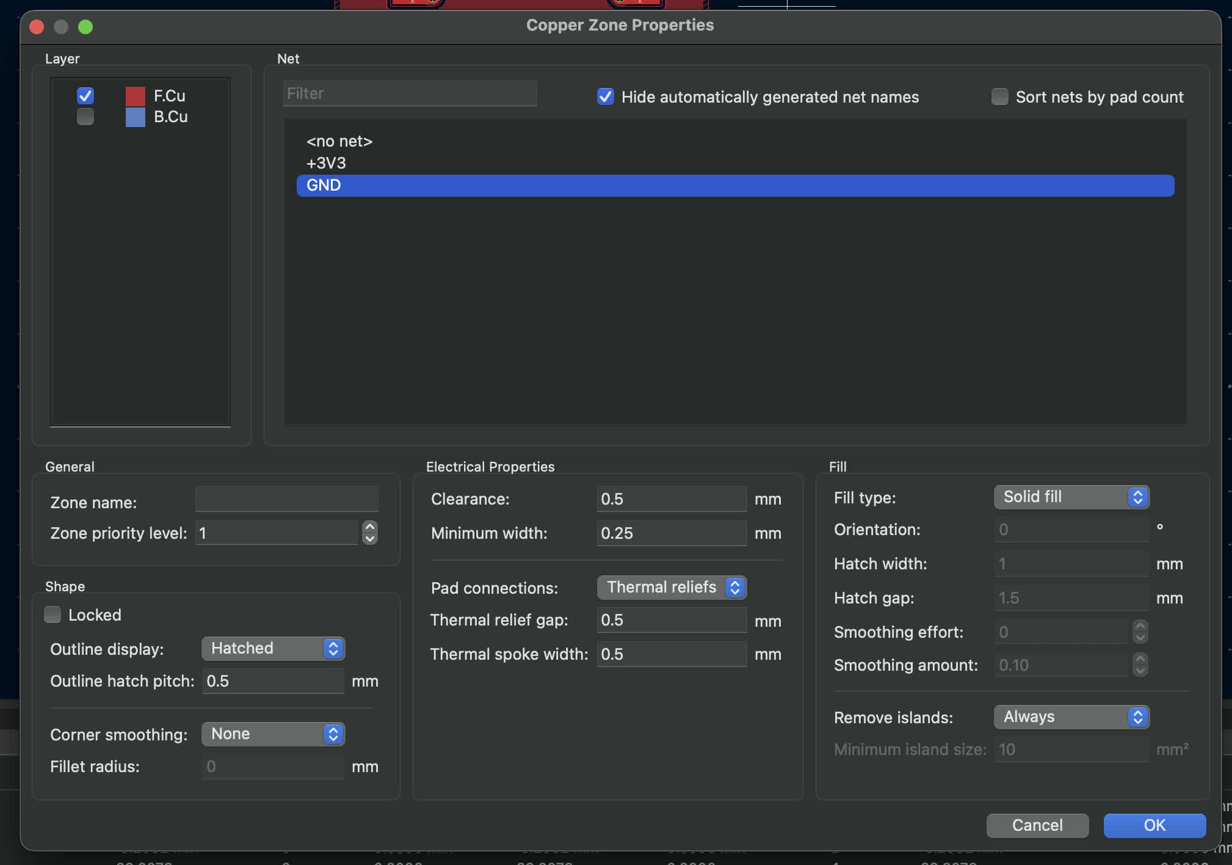Select the <no net> entry
Screen dimensions: 1232x865
[339, 141]
